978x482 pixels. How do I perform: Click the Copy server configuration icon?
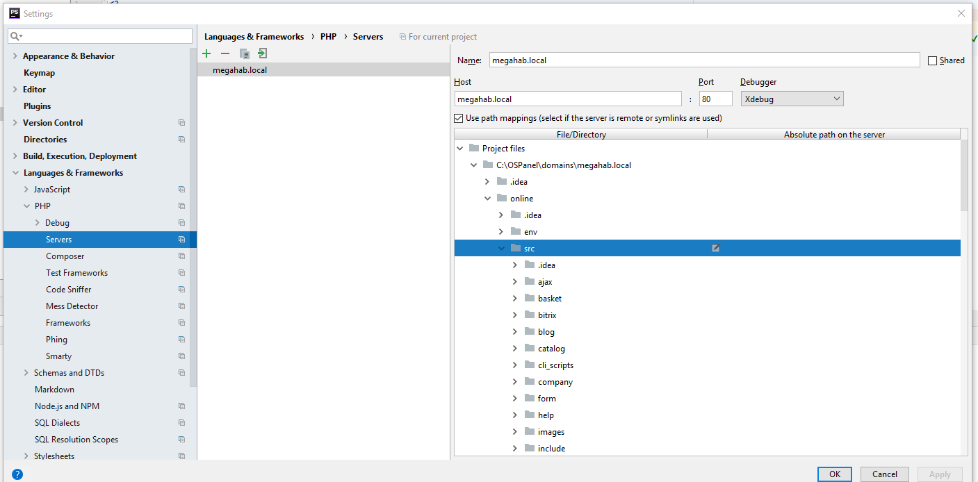244,53
